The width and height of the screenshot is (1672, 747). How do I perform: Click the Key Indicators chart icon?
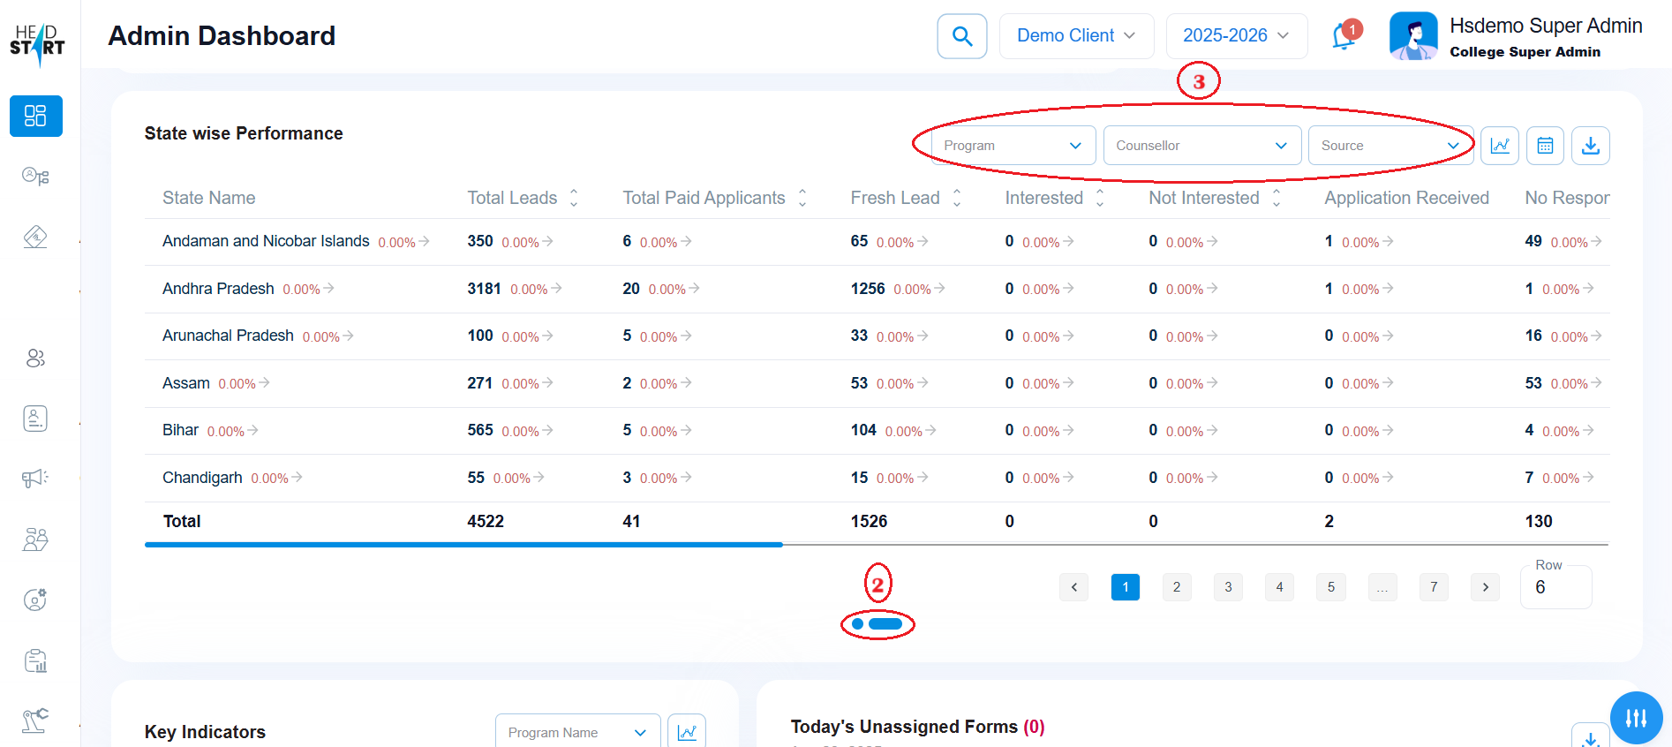(x=686, y=732)
